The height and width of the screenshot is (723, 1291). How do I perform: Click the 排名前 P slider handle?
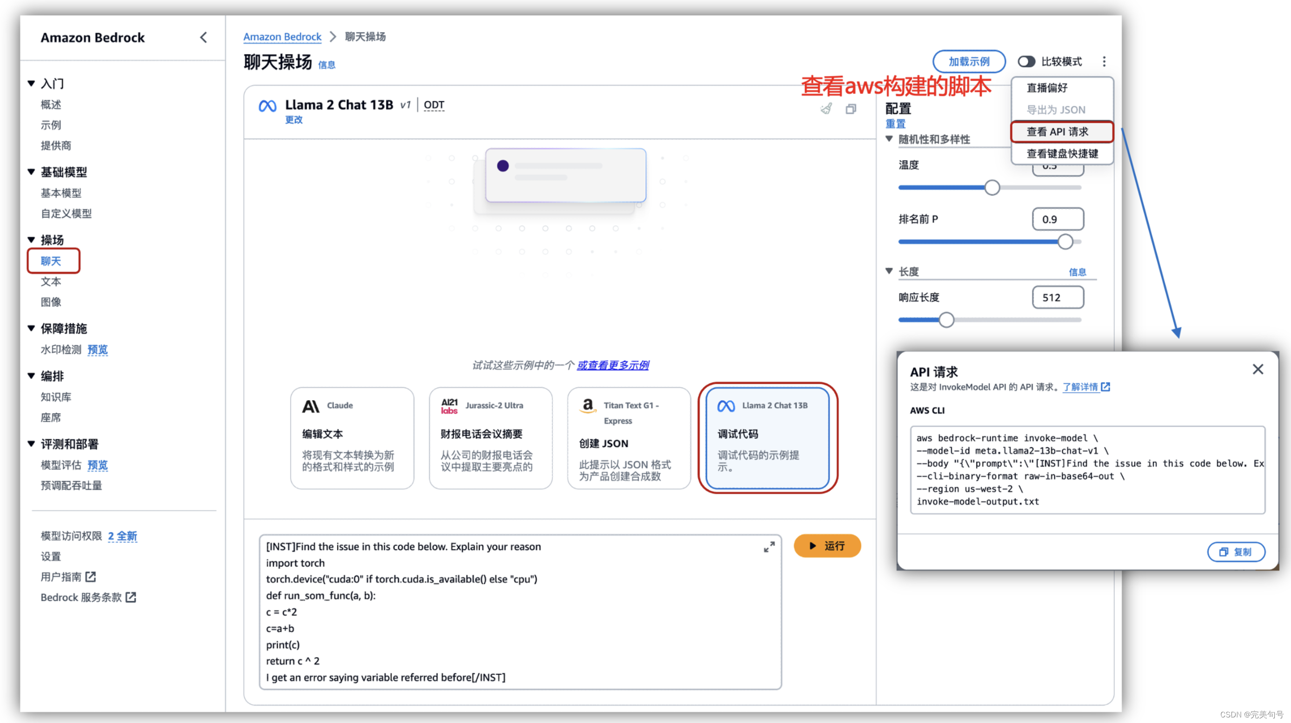tap(1065, 242)
